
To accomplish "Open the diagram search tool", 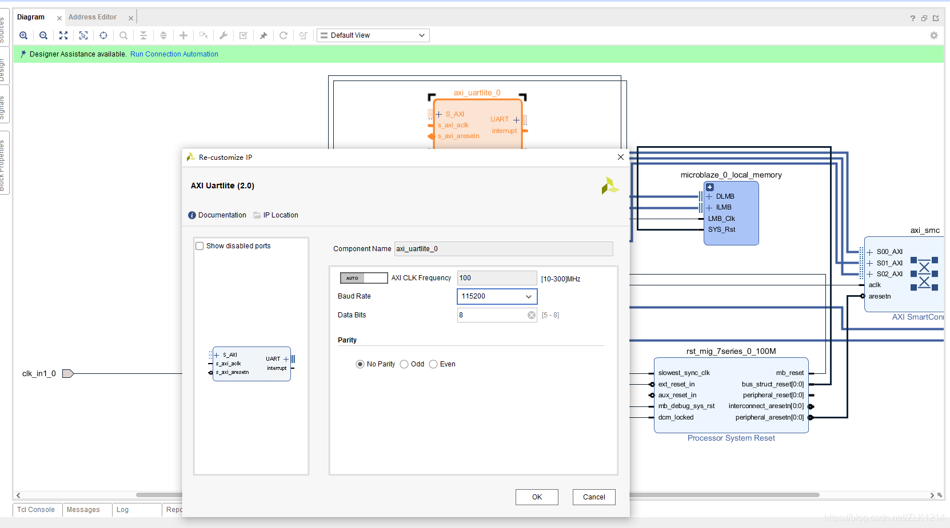I will (x=123, y=35).
